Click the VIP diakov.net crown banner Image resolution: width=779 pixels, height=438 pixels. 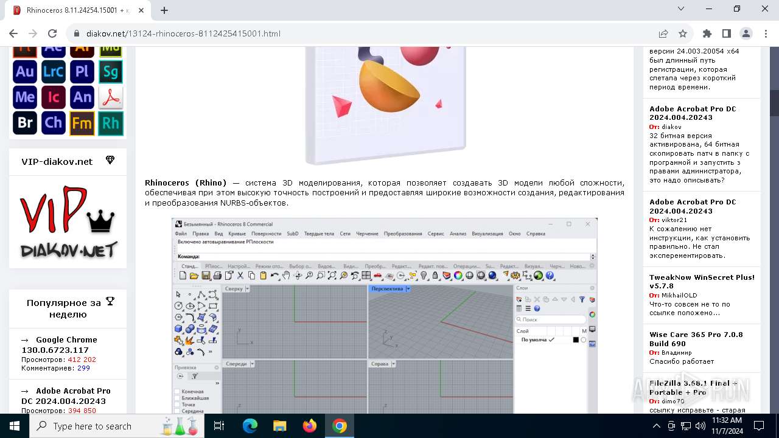68,221
